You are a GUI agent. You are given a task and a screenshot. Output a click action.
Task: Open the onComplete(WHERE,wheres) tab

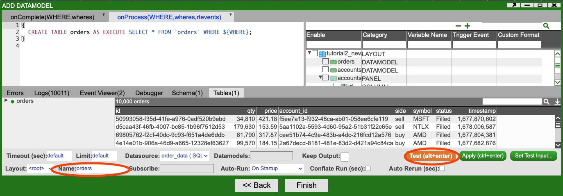[x=52, y=17]
